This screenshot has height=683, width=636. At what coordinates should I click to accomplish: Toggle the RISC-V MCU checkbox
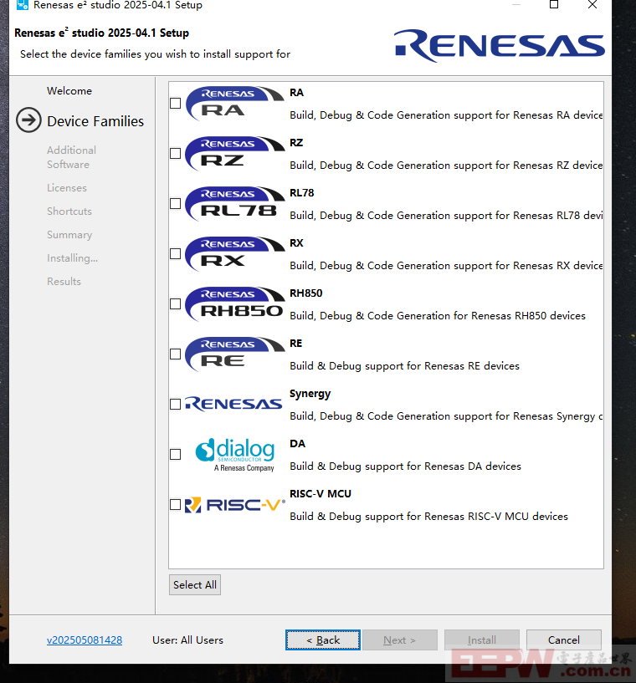tap(175, 504)
